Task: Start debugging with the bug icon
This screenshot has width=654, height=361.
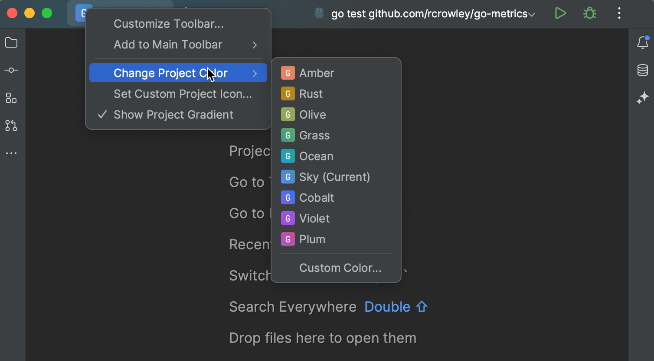Action: [589, 13]
